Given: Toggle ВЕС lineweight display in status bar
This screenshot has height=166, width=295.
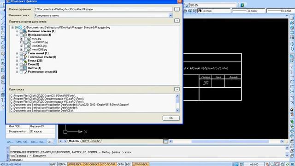Looking at the screenshot, I should (x=128, y=164).
